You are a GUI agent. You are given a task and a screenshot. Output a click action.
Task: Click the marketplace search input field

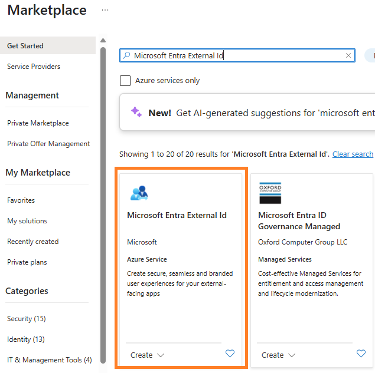tap(237, 55)
